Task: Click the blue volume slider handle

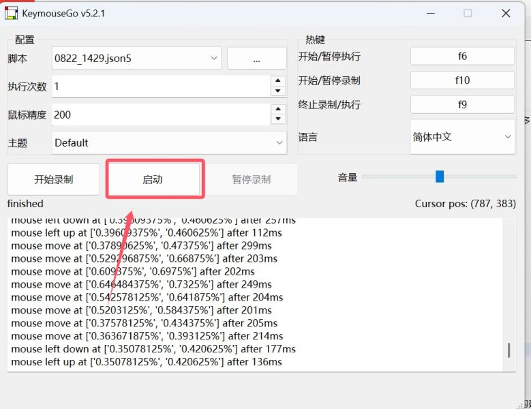Action: pyautogui.click(x=440, y=177)
